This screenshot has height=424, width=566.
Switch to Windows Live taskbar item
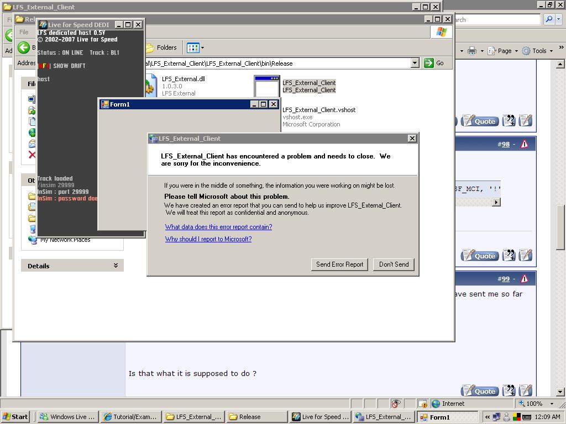click(68, 417)
